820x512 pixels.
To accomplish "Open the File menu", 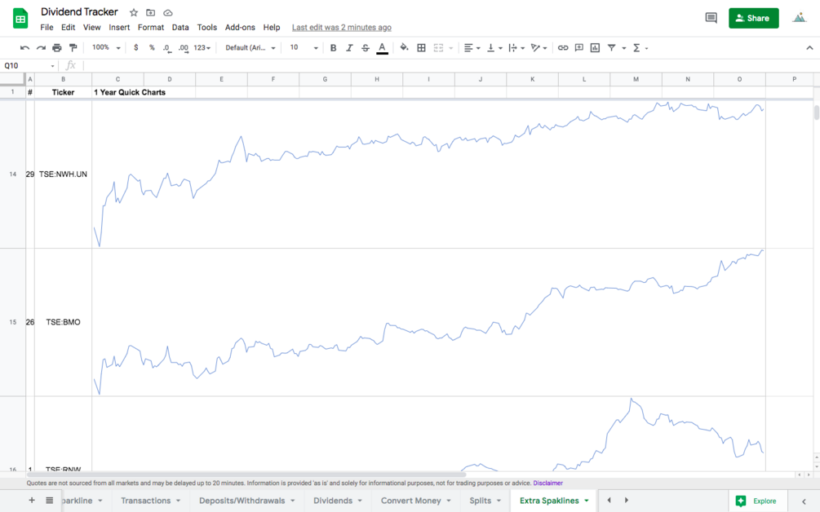I will (x=47, y=27).
